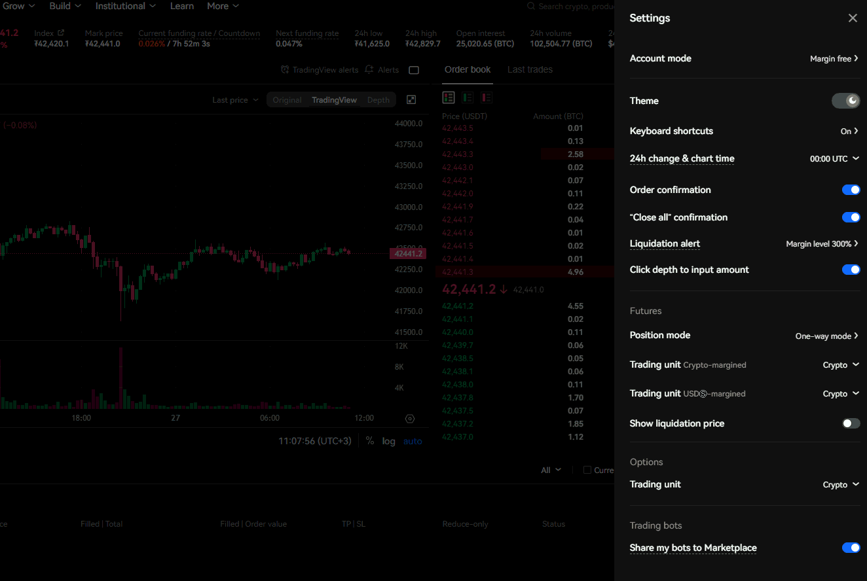Turn off "Close all" confirmation switch

click(851, 217)
